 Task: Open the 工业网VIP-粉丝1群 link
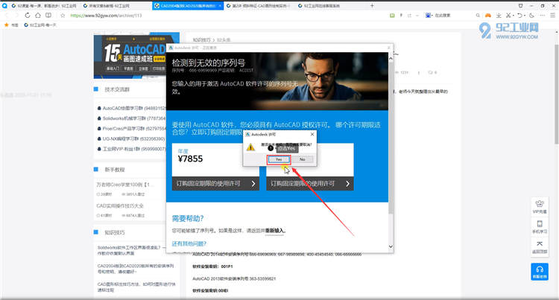132,149
